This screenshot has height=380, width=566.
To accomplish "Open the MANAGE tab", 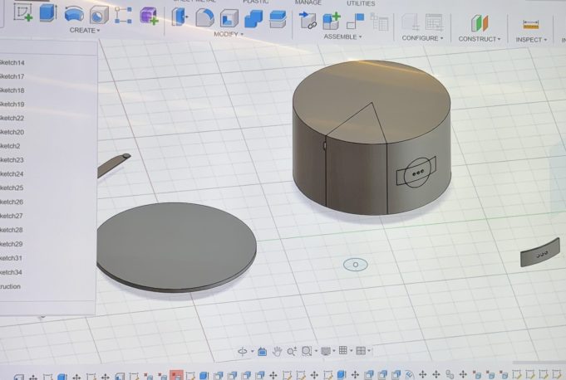I will coord(308,2).
